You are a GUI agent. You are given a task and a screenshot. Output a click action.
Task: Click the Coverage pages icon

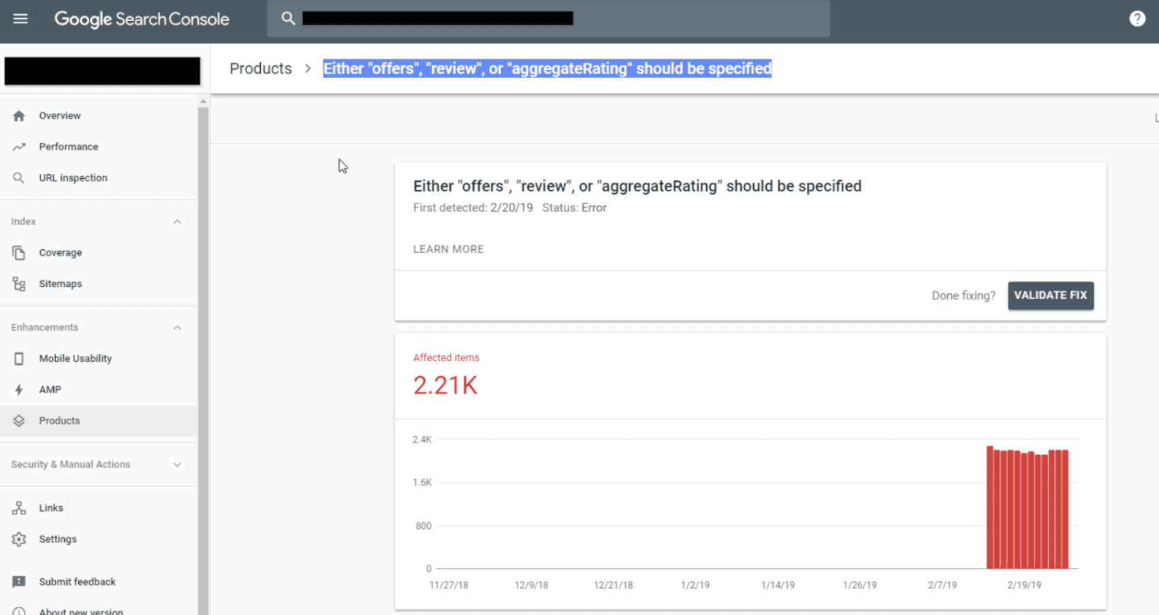coord(19,253)
